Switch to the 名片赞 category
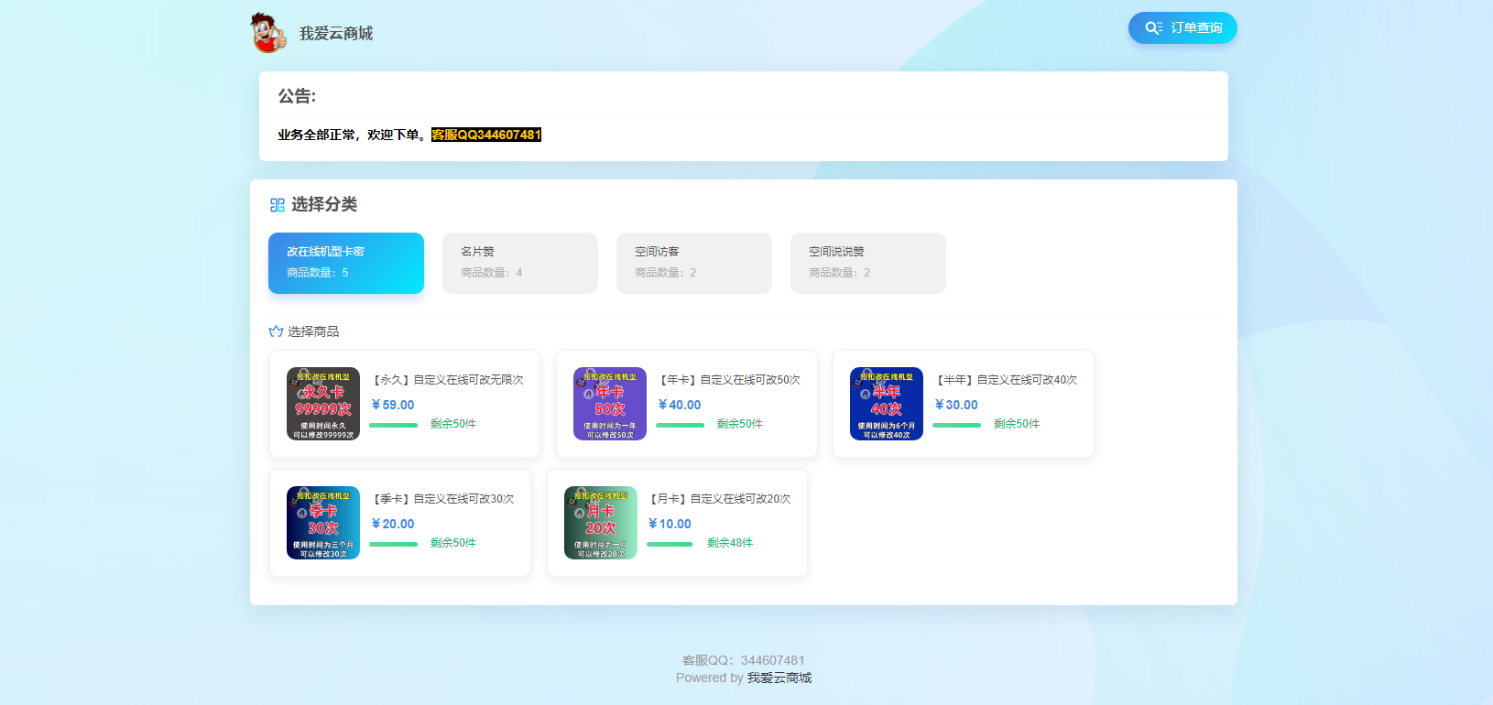This screenshot has height=705, width=1493. [520, 263]
